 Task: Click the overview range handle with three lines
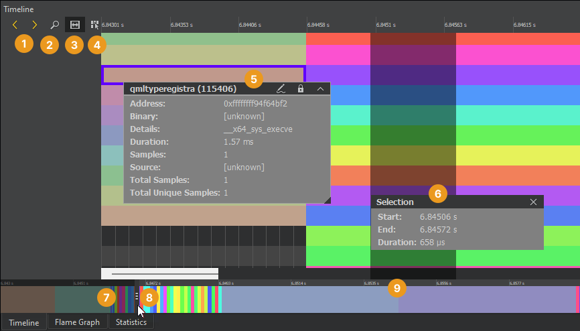137,295
